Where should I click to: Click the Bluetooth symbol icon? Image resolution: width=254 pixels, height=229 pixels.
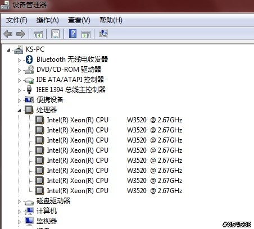[x=29, y=59]
